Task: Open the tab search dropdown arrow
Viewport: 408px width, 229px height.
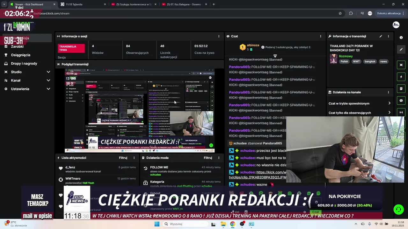Action: [x=4, y=4]
